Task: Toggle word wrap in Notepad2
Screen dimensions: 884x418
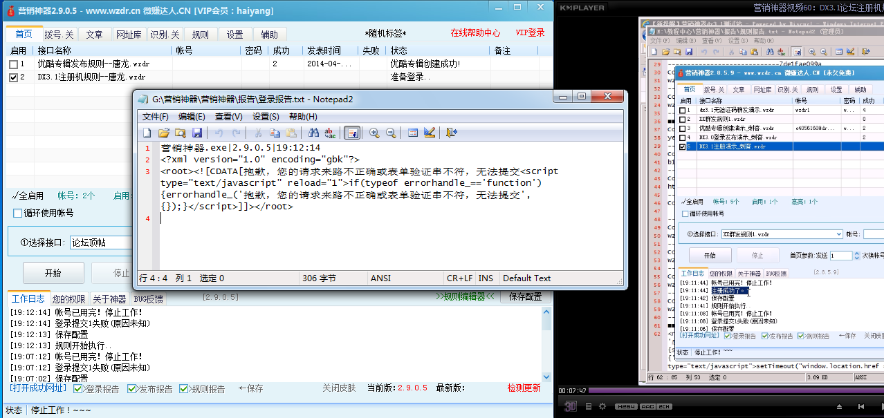Action: point(351,133)
